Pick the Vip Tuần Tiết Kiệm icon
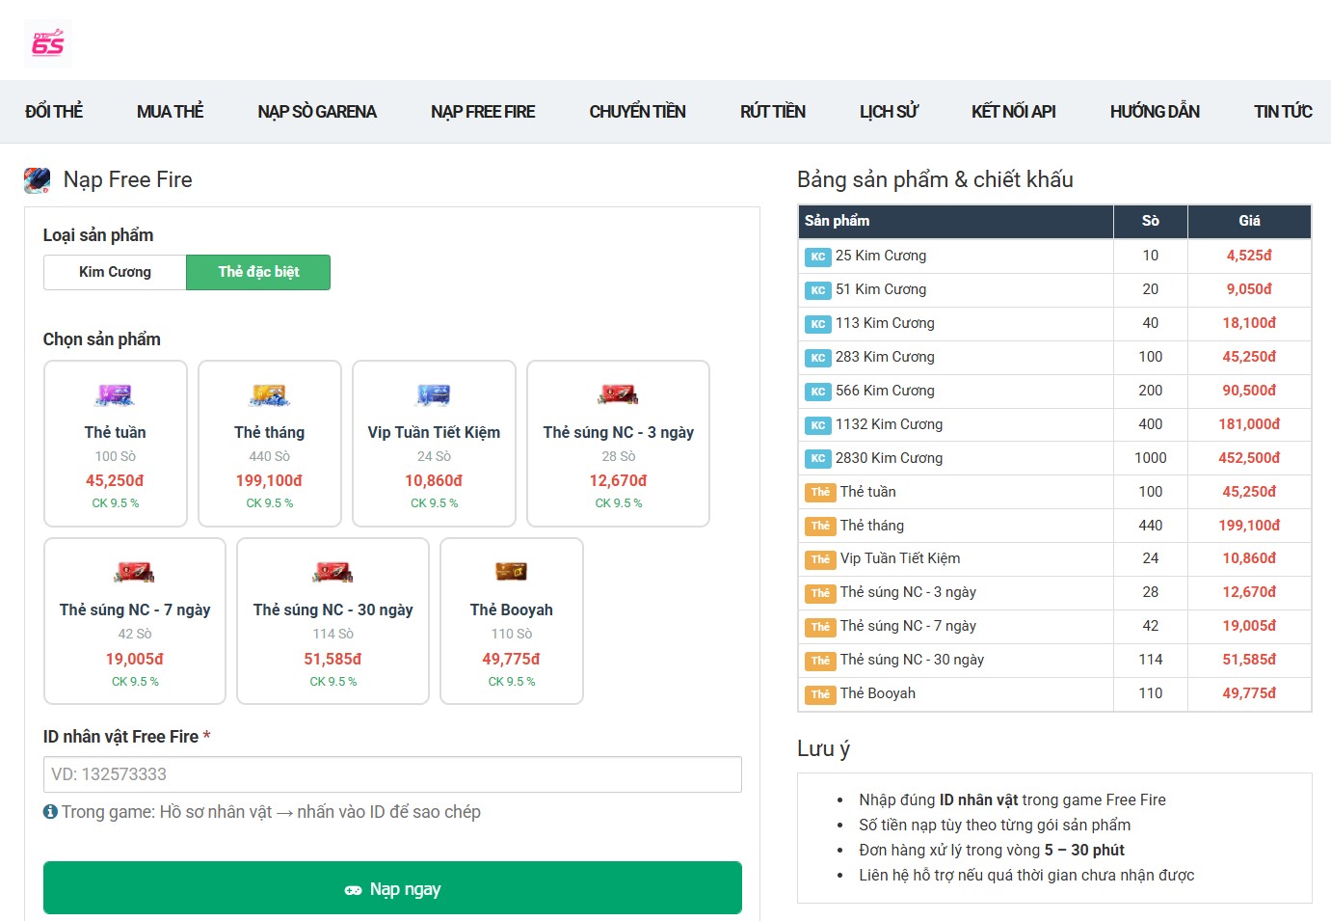Screen dimensions: 1331x921 (x=434, y=395)
